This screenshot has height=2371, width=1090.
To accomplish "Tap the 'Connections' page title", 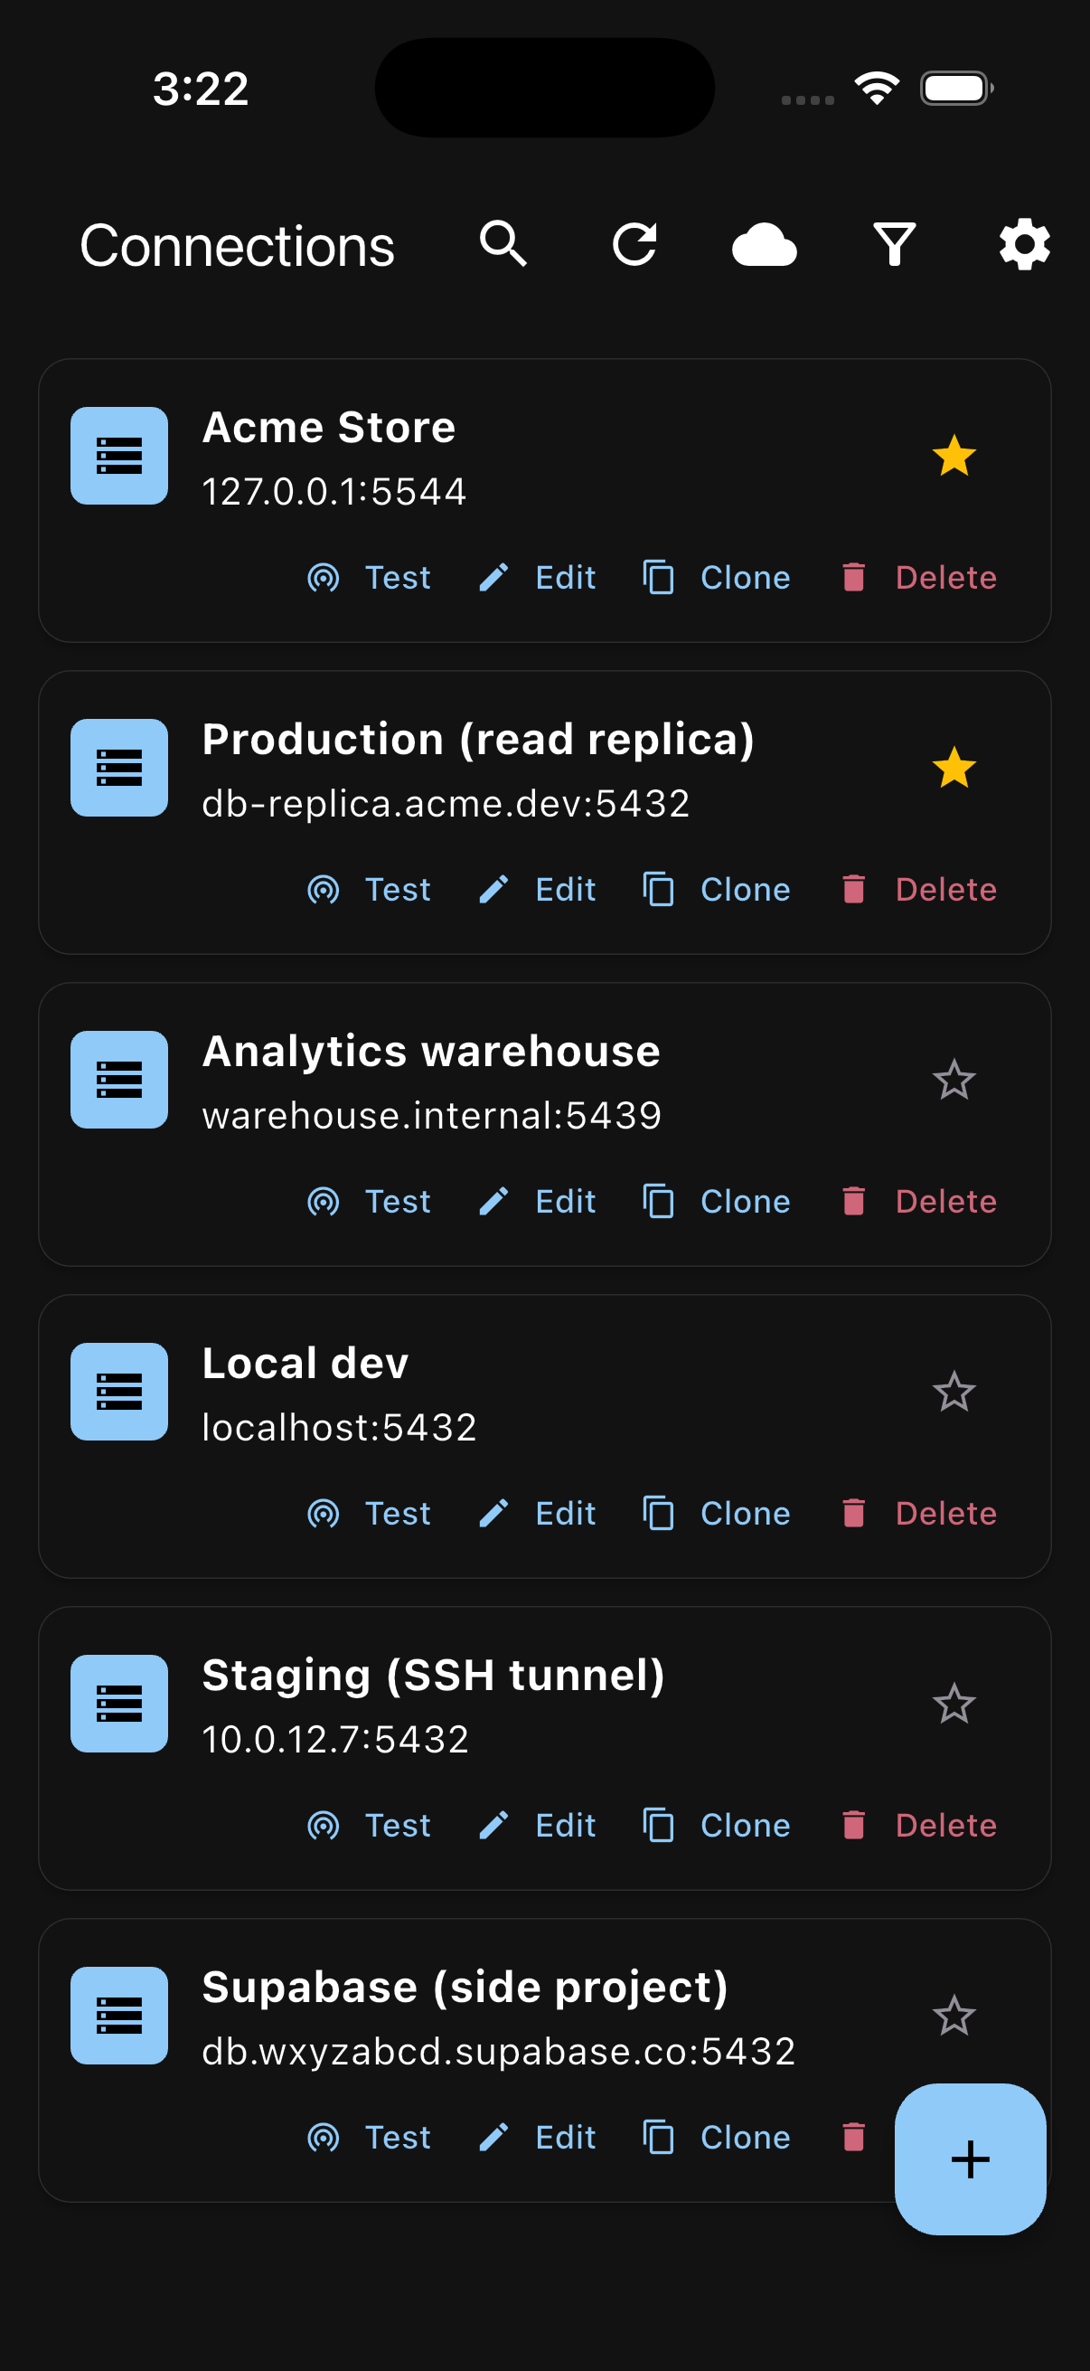I will [x=238, y=246].
